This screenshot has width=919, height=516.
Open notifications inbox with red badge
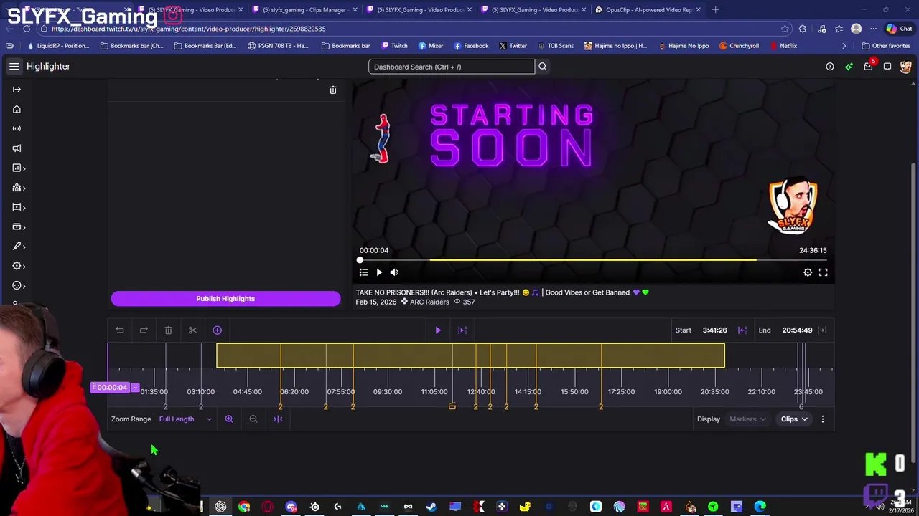[x=869, y=66]
